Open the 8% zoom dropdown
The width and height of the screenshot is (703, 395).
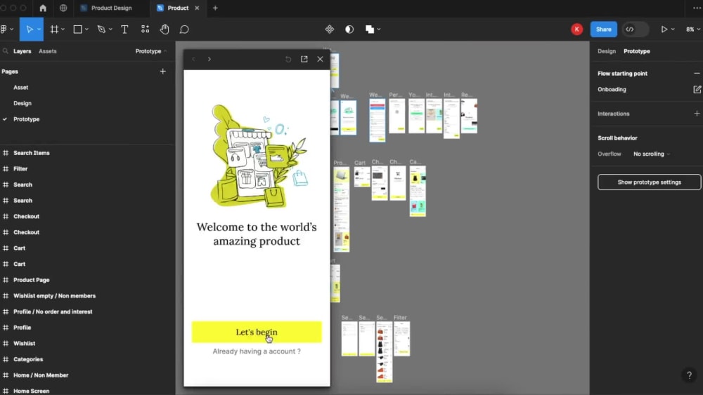click(x=692, y=29)
